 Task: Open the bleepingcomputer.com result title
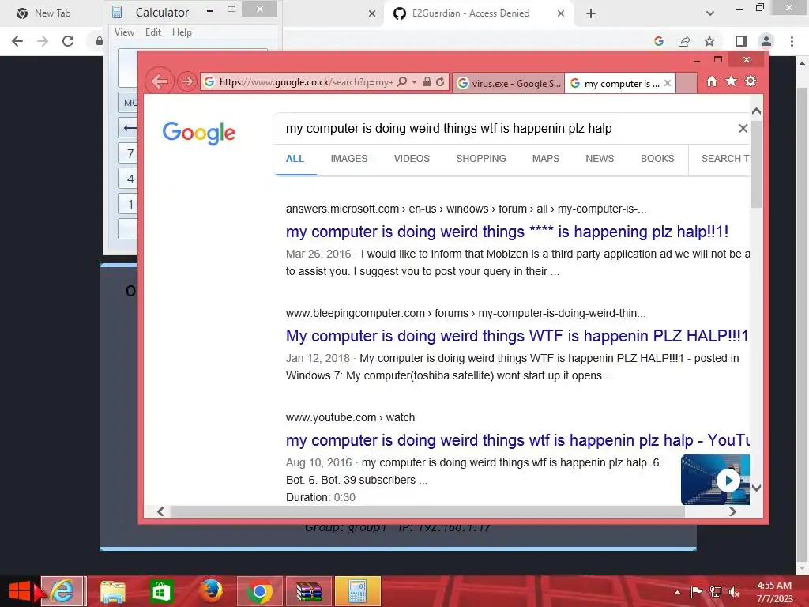click(x=517, y=336)
